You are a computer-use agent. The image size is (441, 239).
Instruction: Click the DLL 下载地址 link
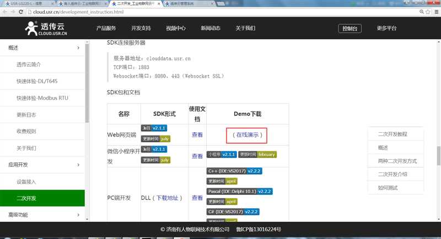[167, 198]
